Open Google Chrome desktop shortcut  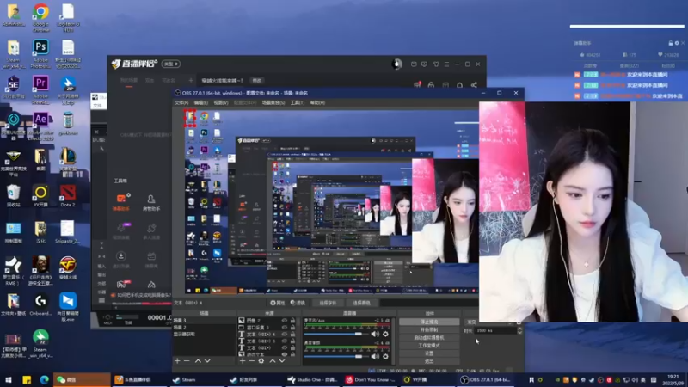click(x=40, y=17)
